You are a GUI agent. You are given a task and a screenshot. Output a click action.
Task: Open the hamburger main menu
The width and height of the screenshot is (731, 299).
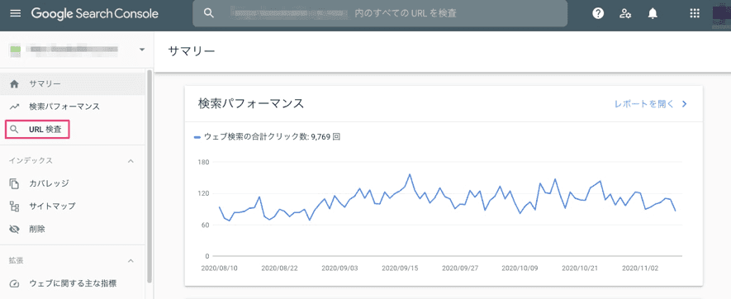[x=16, y=13]
